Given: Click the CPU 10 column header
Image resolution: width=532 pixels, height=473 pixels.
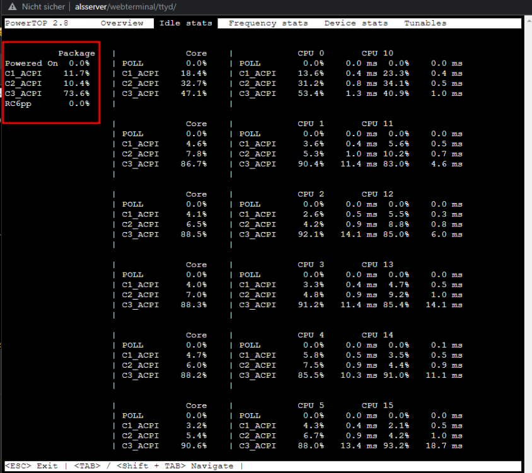Looking at the screenshot, I should 378,54.
